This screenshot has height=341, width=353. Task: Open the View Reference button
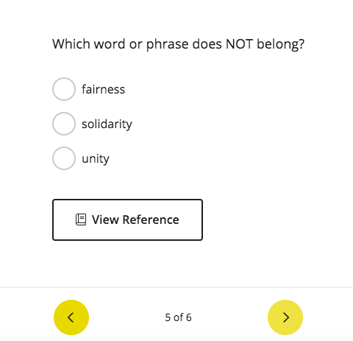[127, 219]
